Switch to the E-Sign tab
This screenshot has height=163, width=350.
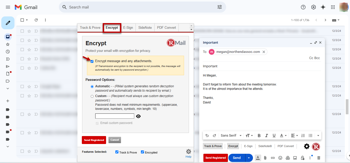[128, 28]
